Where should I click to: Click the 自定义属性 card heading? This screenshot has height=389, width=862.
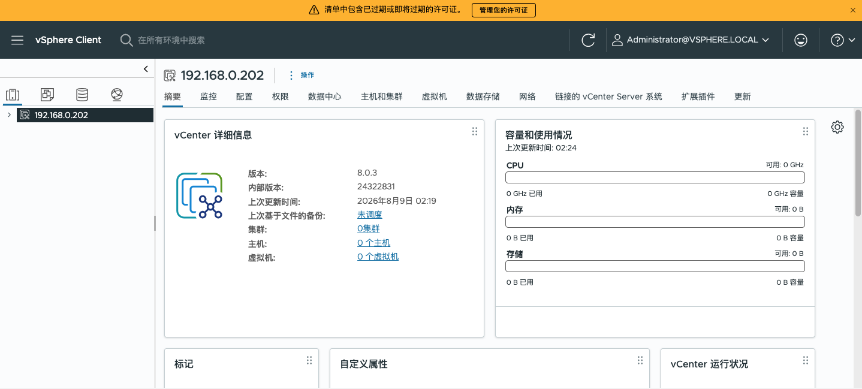364,364
